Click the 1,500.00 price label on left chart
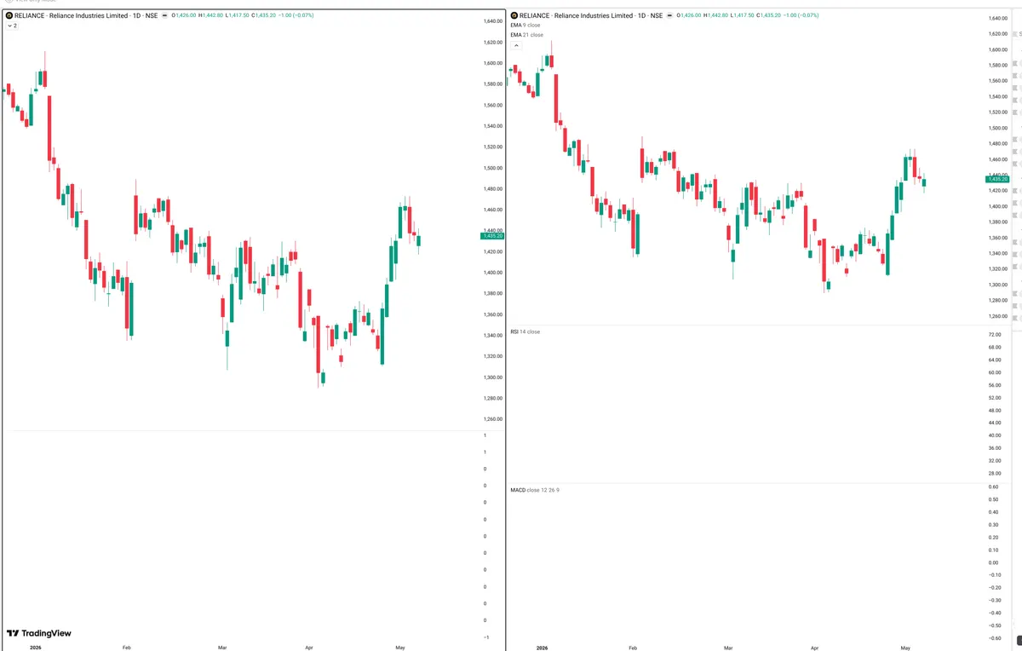Screen dimensions: 1022x651 click(x=493, y=168)
